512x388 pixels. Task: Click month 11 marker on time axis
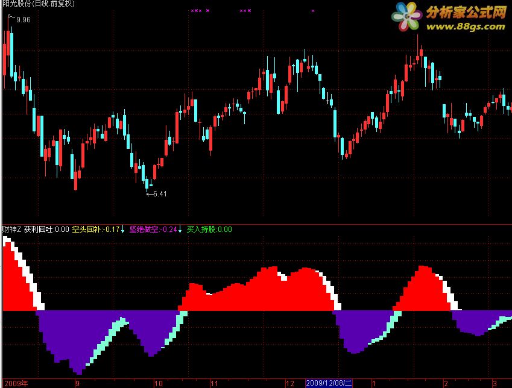click(214, 383)
